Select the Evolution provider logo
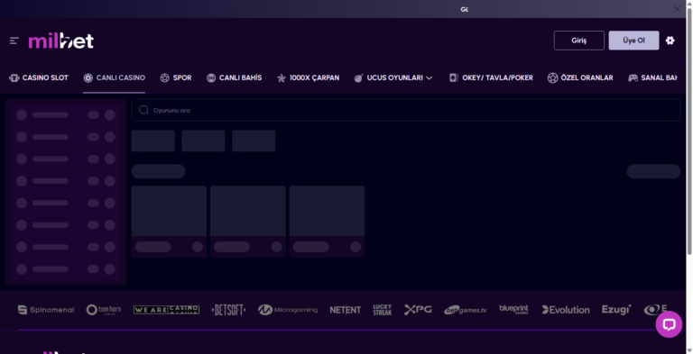Image resolution: width=693 pixels, height=354 pixels. 566,310
